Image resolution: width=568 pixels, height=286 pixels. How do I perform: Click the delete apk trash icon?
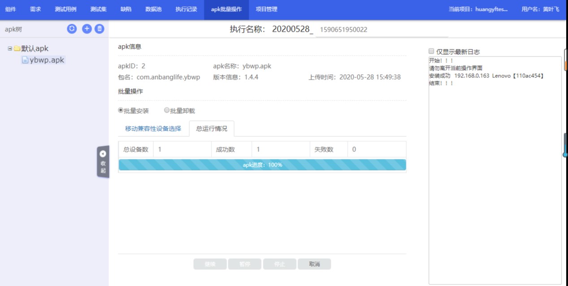click(x=100, y=29)
